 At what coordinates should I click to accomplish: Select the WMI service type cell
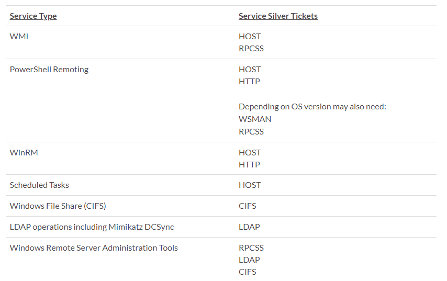point(18,36)
